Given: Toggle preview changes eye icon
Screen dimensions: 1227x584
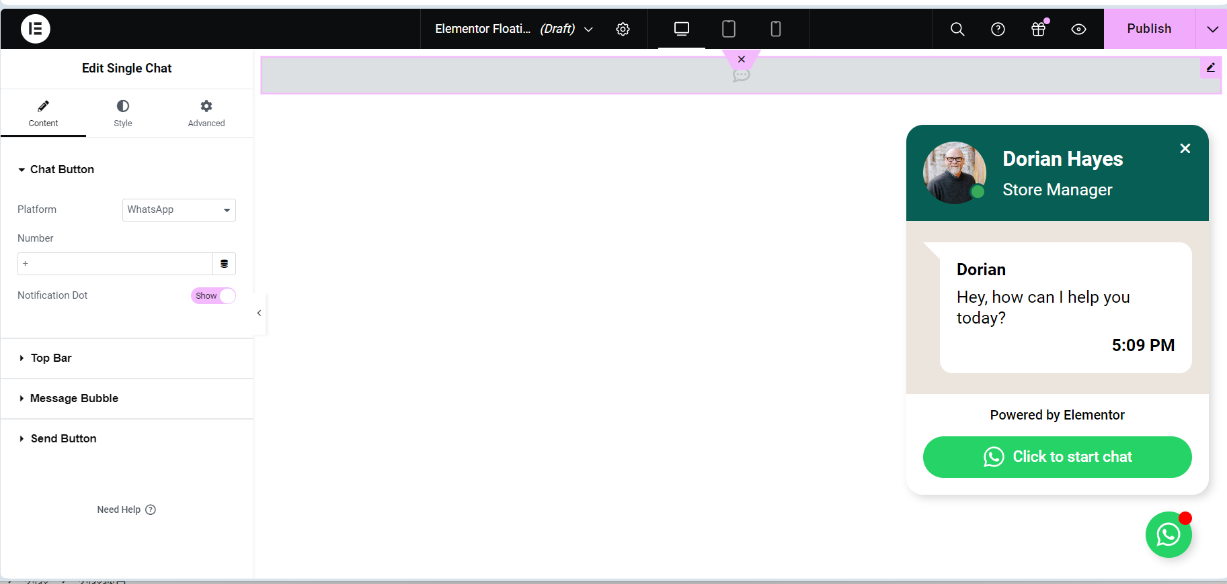Looking at the screenshot, I should 1078,29.
